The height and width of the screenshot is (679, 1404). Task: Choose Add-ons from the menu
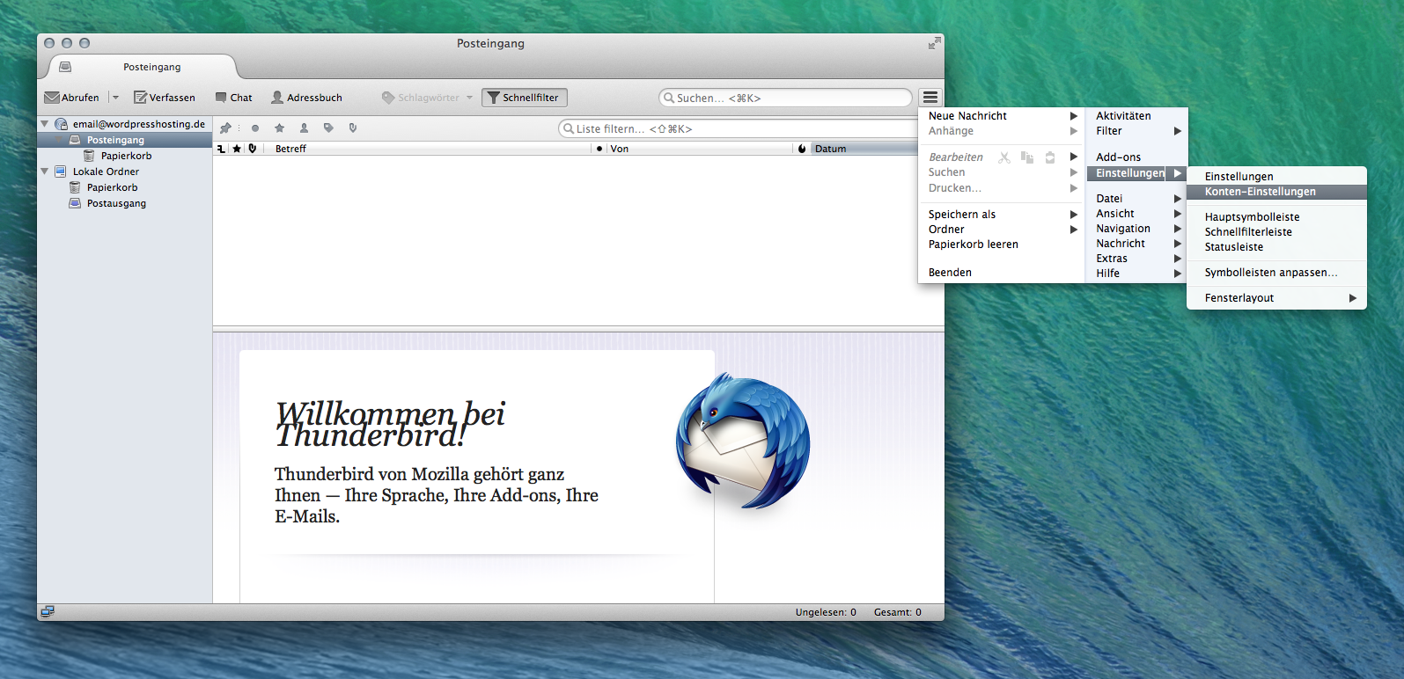click(x=1118, y=157)
